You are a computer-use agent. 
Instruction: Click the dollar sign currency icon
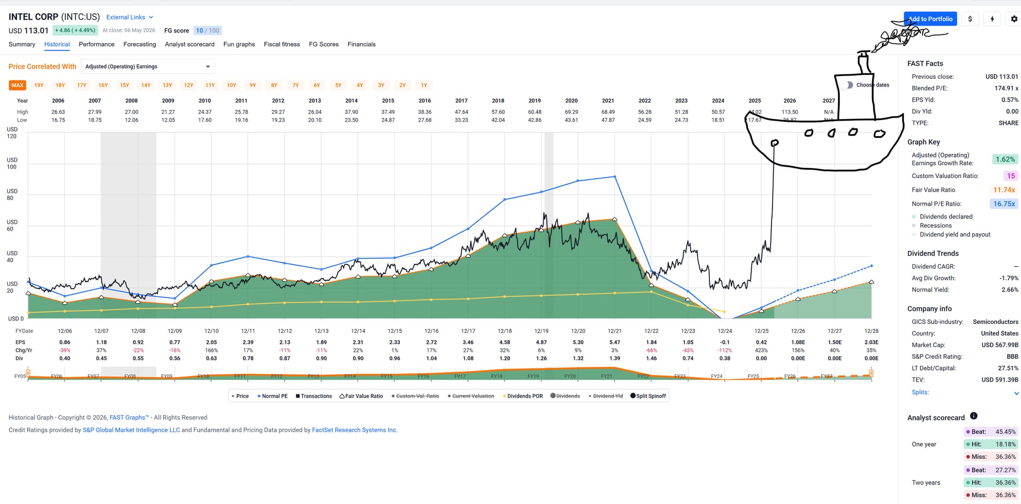[970, 19]
